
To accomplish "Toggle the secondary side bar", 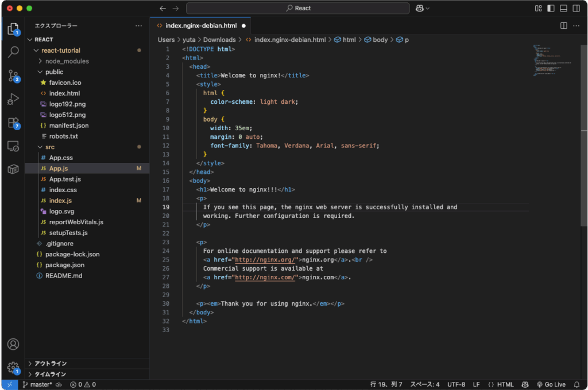I will [576, 8].
